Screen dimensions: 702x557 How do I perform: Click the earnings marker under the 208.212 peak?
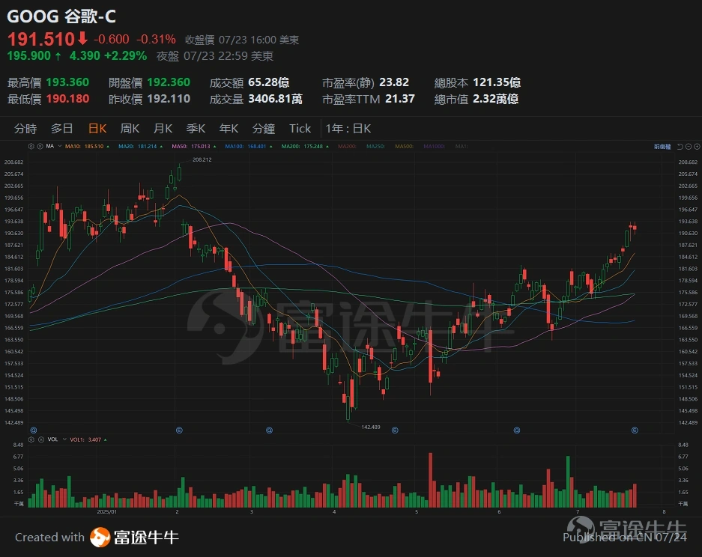point(179,430)
